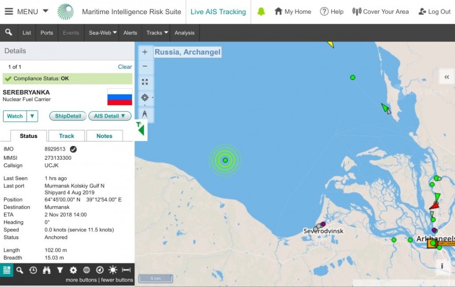Collapse the side panel with green arrow
Screen dimensions: 455x287
[x=141, y=129]
